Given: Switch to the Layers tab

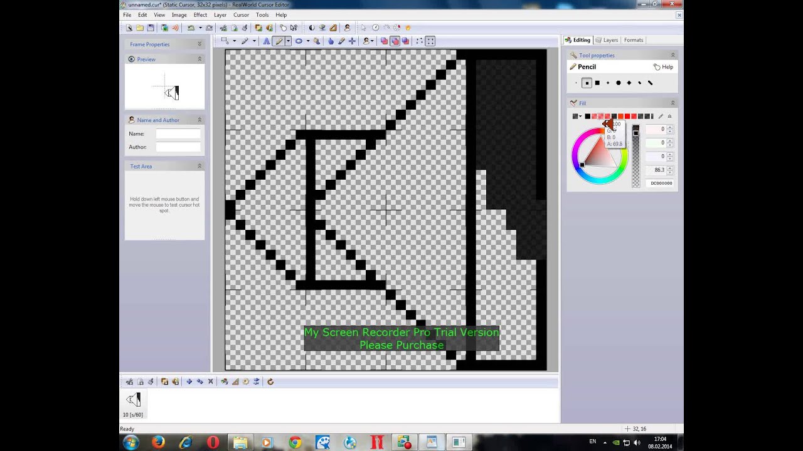Looking at the screenshot, I should [607, 40].
